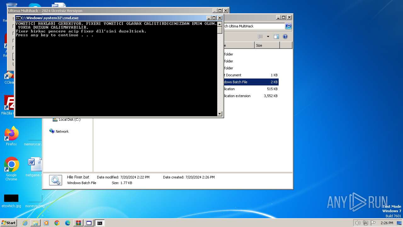
Task: Switch to cmd.exe taskbar button
Action: (100, 223)
